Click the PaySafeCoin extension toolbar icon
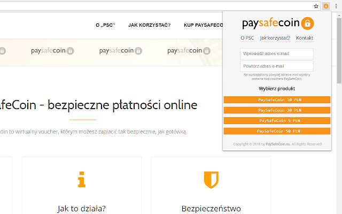Image resolution: width=342 pixels, height=214 pixels. point(326,6)
